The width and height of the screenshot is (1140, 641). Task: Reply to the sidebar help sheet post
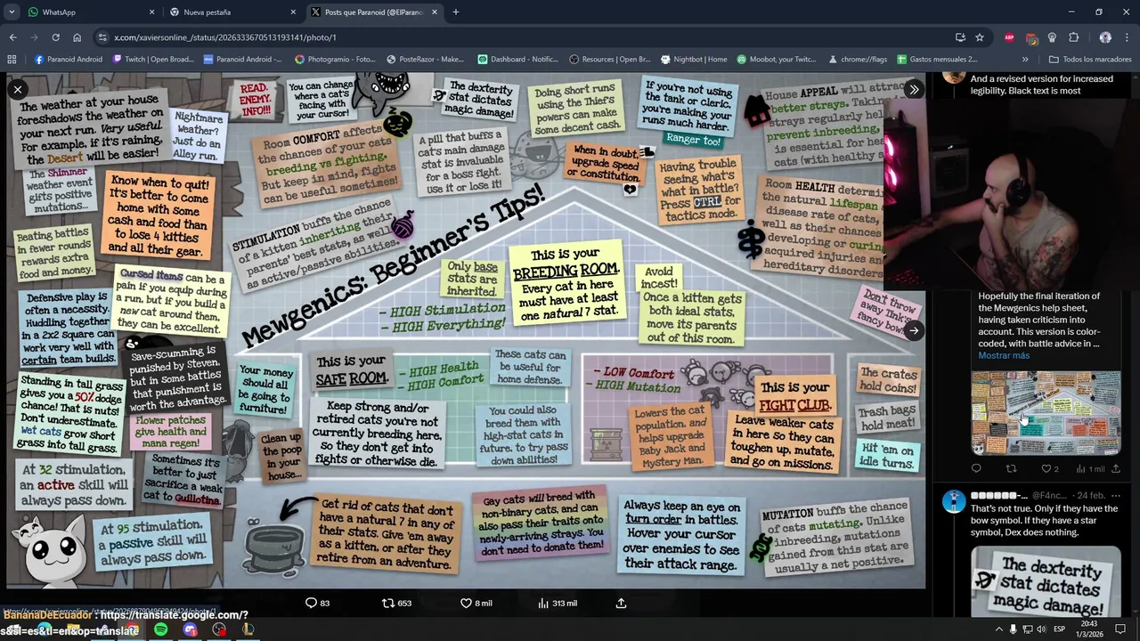click(976, 468)
